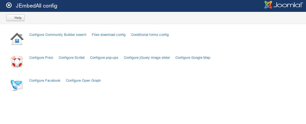Screen dimensions: 306x124
Task: Open Files download config
Action: point(109,35)
